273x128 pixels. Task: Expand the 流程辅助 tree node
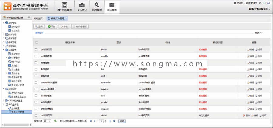coord(3,46)
